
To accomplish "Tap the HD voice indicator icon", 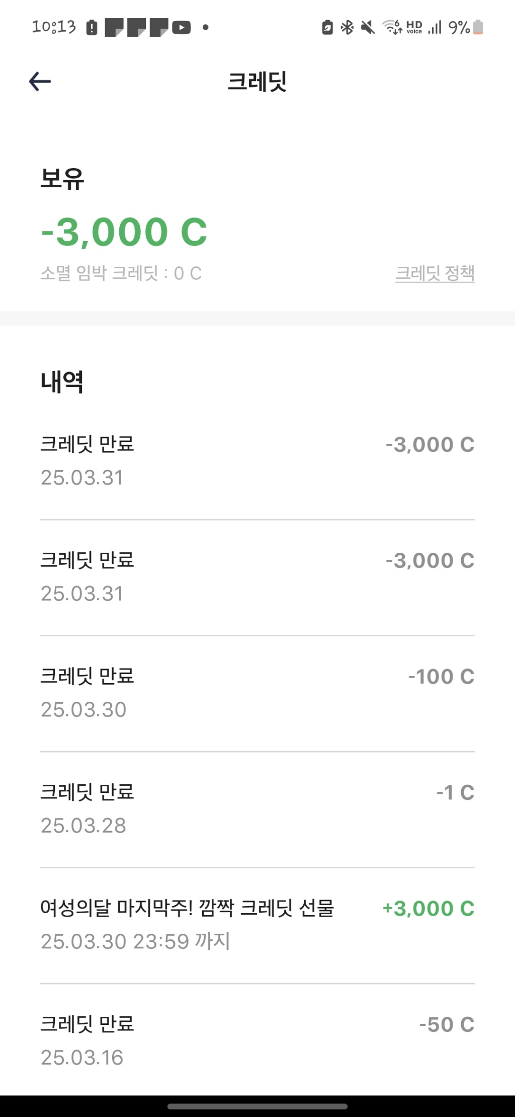I will coord(414,27).
